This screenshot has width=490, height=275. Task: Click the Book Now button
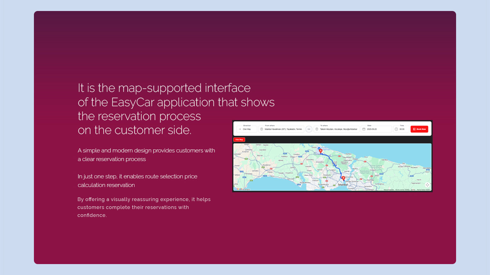420,129
